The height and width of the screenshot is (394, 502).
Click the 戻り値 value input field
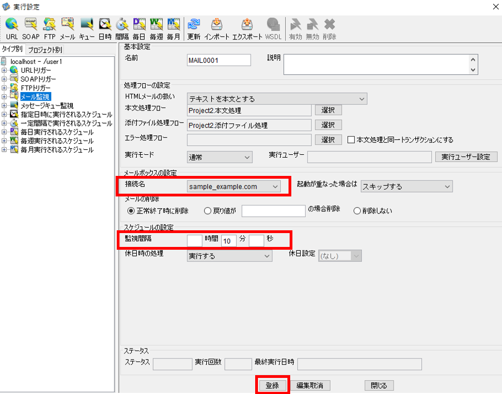tap(274, 211)
